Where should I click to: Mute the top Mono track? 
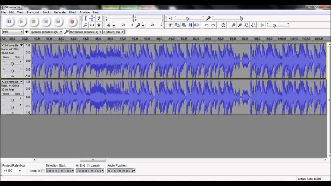6,57
